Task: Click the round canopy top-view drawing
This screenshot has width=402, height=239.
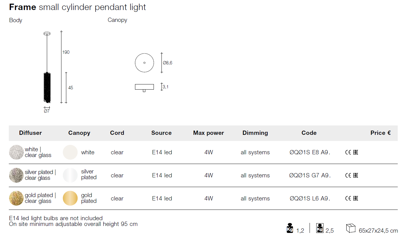Action: (144, 63)
